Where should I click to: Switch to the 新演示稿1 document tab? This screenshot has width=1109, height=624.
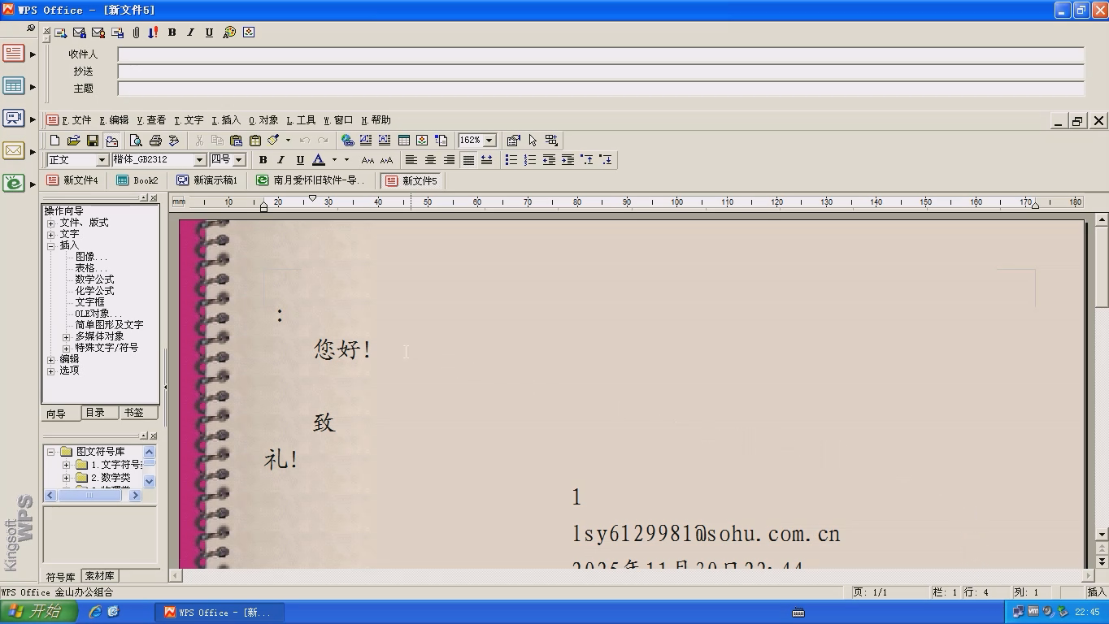click(x=208, y=180)
